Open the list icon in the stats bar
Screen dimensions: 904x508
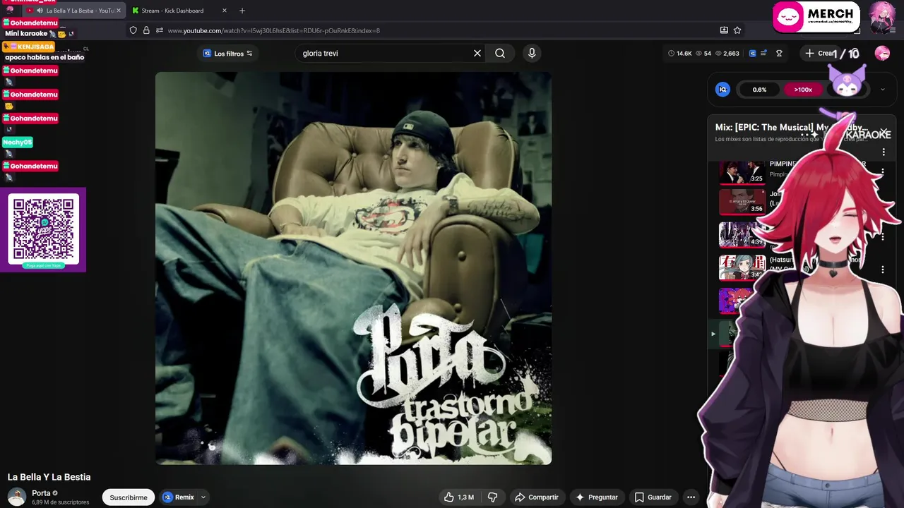(x=763, y=54)
